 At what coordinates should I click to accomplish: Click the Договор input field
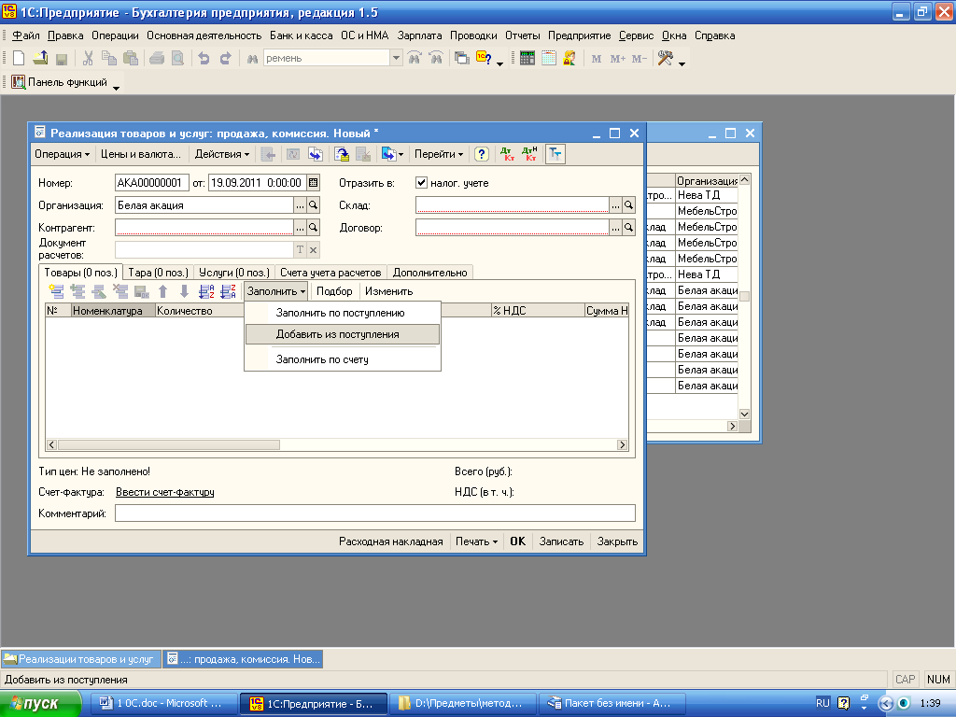(513, 228)
